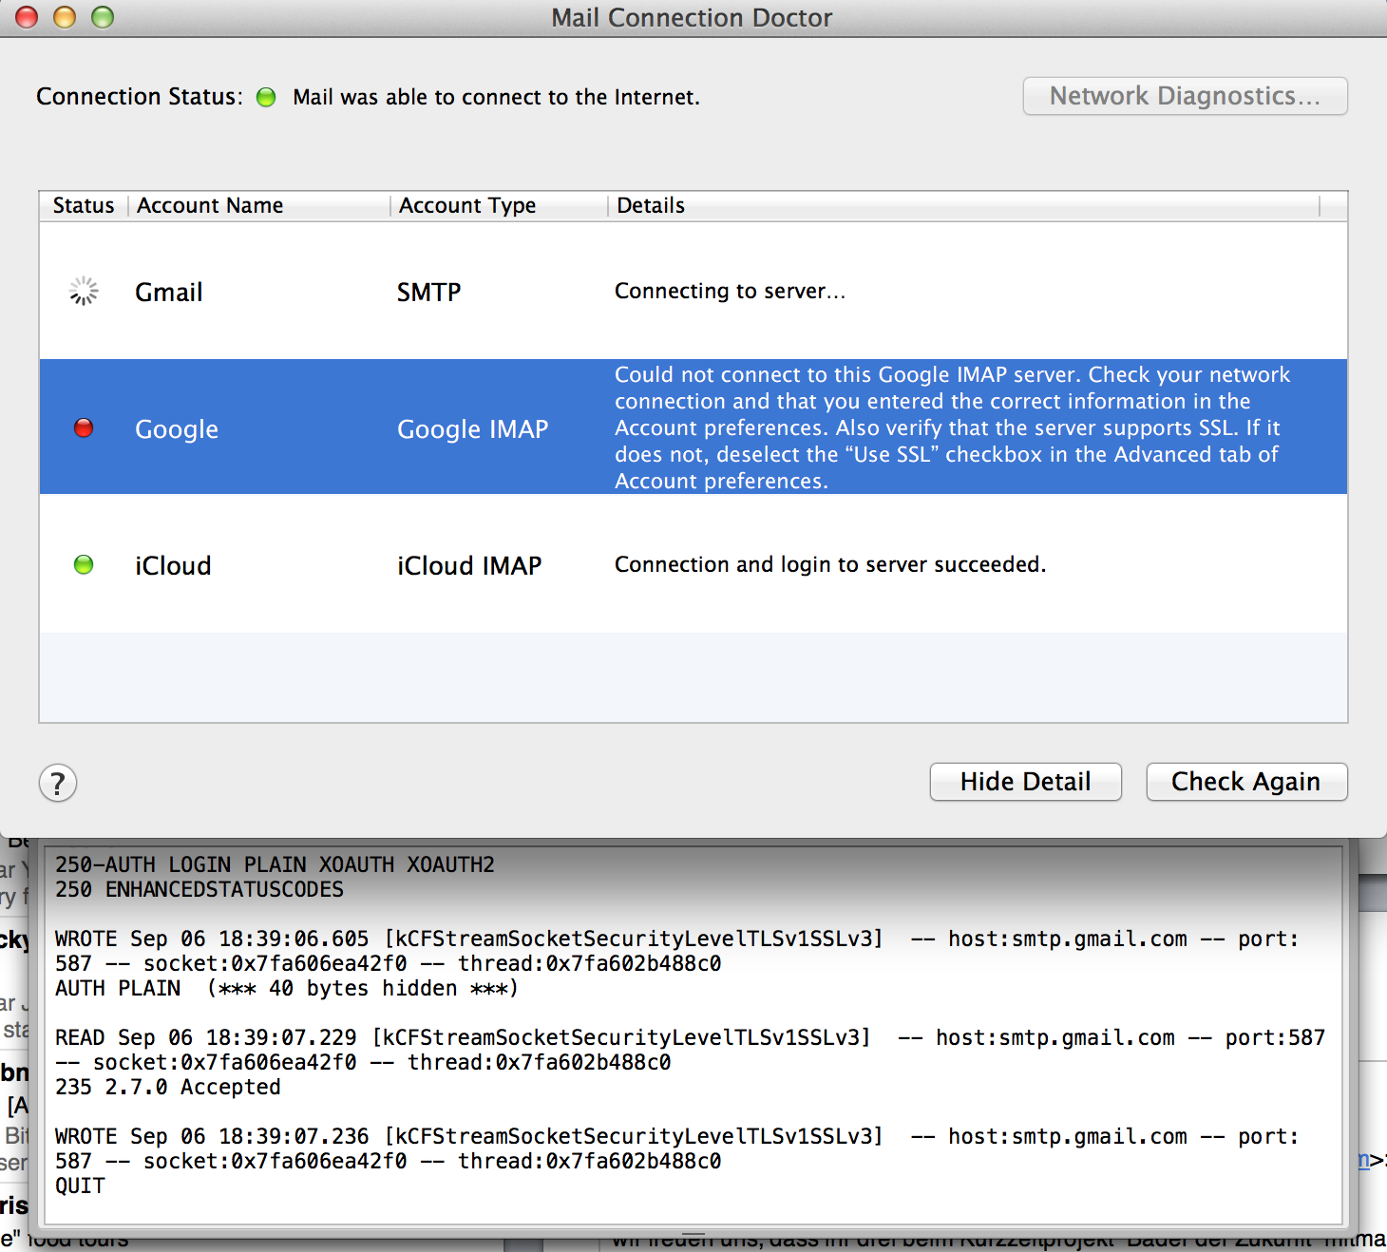Screen dimensions: 1387x1252
Task: Sort by the Account Name column header
Action: coord(258,205)
